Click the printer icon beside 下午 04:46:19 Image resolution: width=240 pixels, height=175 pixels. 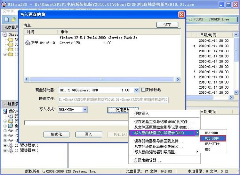[28, 43]
